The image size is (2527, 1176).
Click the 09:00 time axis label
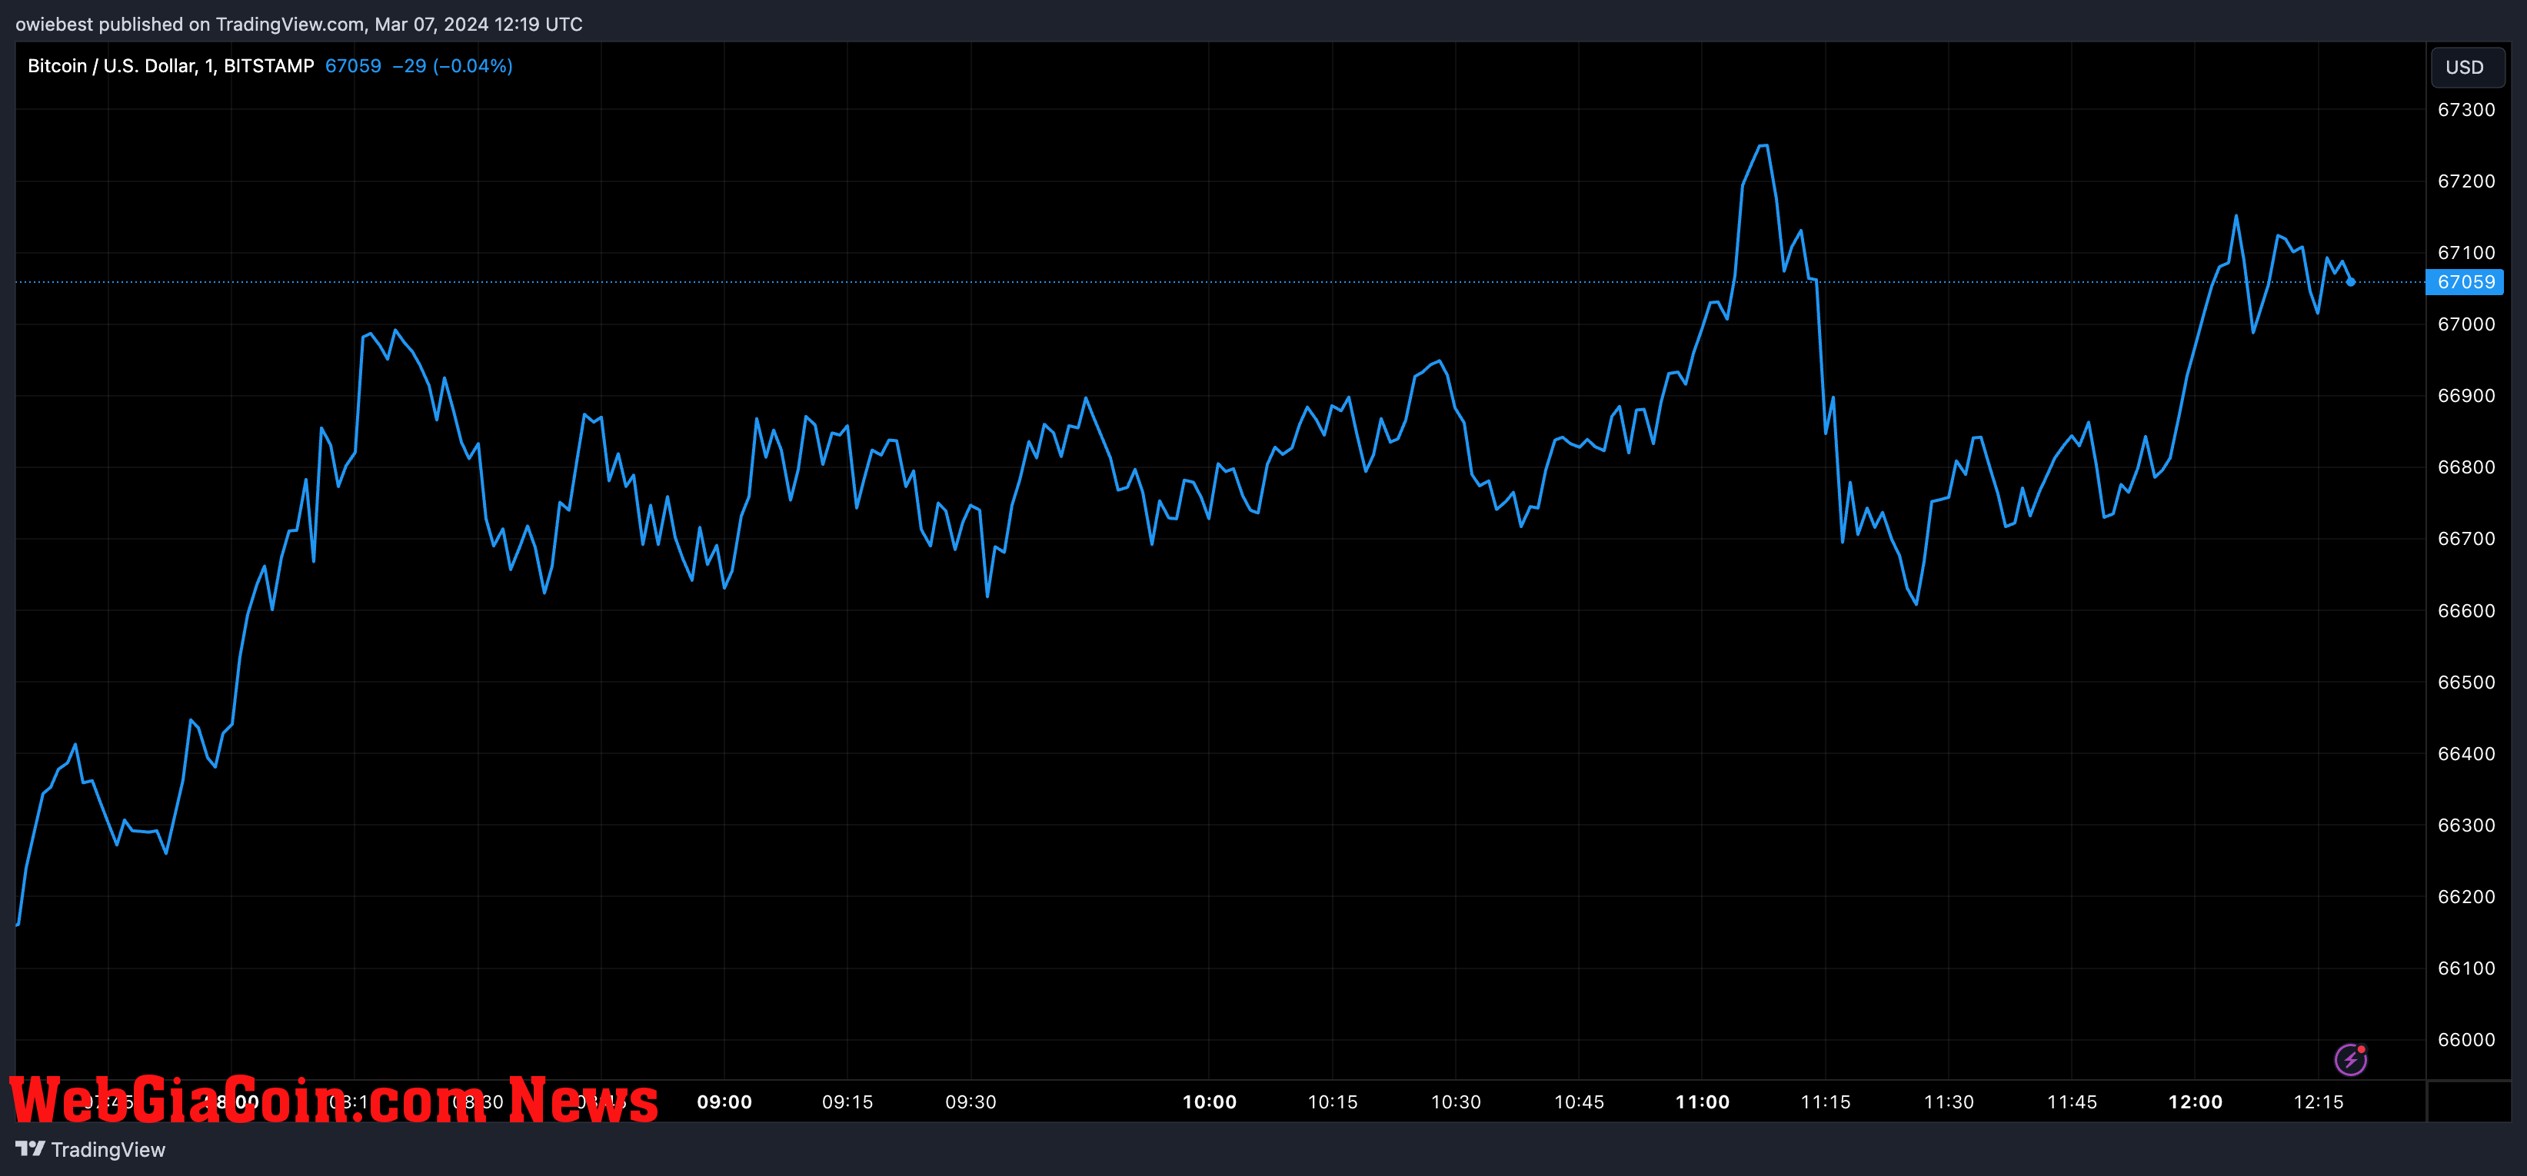pos(725,1102)
